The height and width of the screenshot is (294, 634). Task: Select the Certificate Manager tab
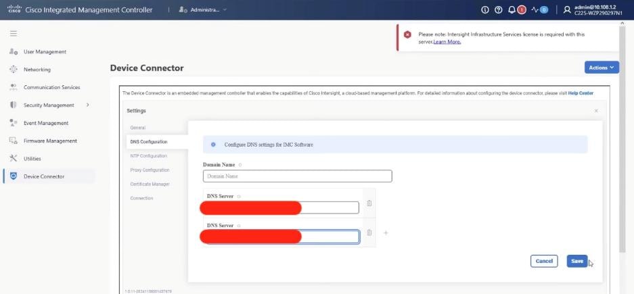pyautogui.click(x=150, y=184)
